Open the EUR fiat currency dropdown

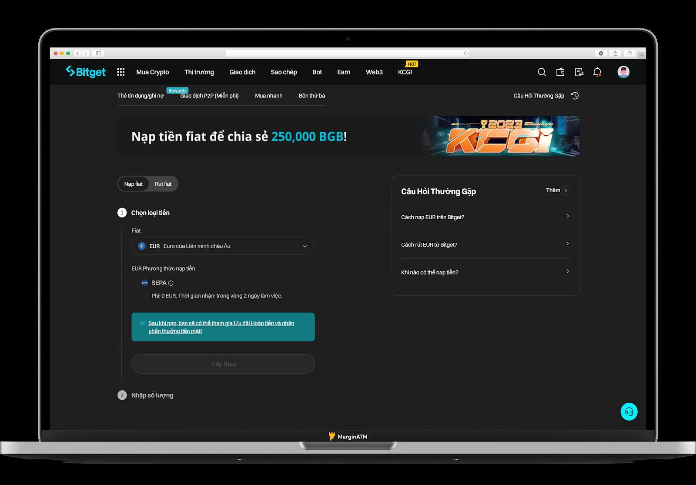pyautogui.click(x=223, y=246)
